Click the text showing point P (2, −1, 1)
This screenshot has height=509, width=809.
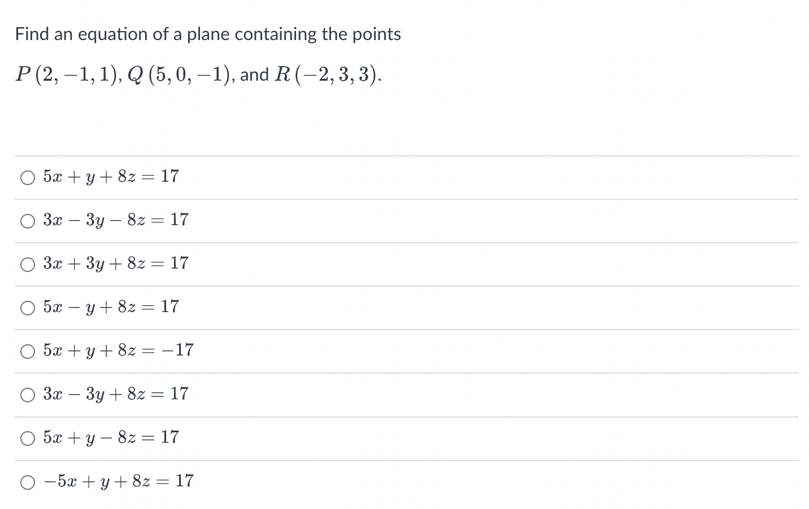pos(67,74)
